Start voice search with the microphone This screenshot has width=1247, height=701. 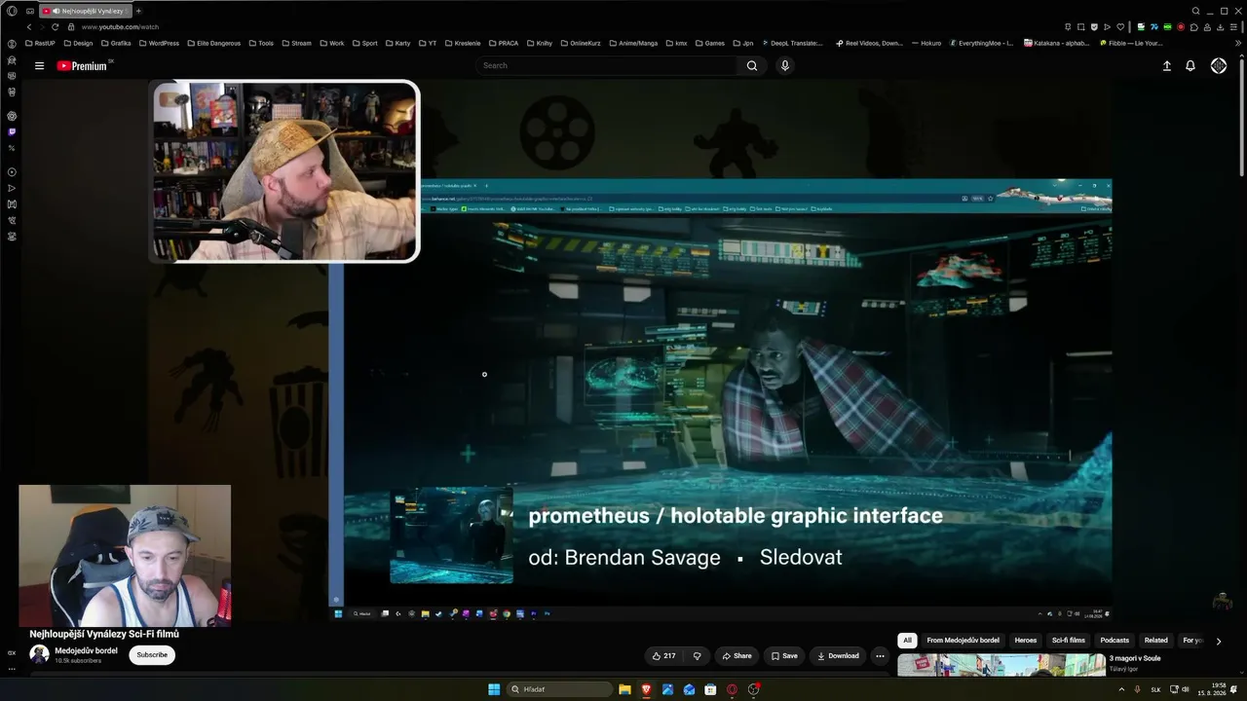(x=785, y=66)
